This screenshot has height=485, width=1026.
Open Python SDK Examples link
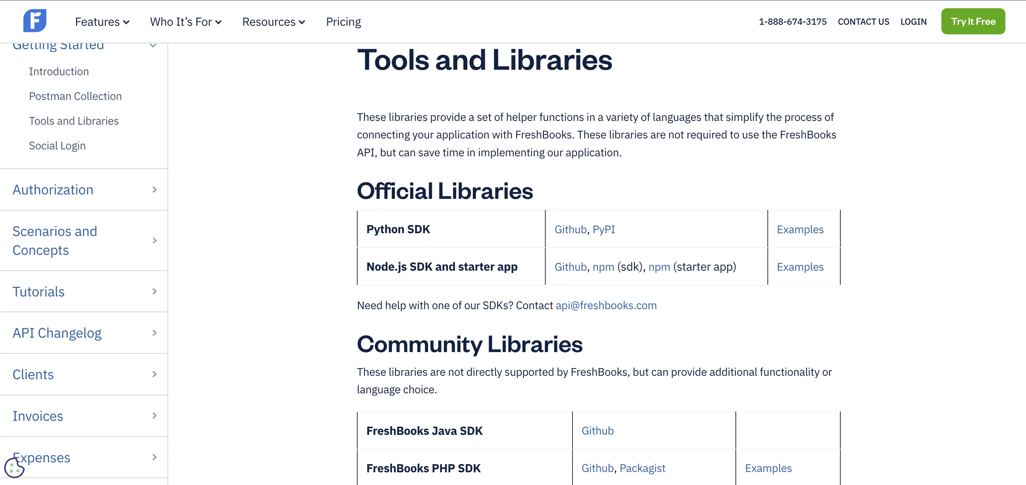coord(800,229)
